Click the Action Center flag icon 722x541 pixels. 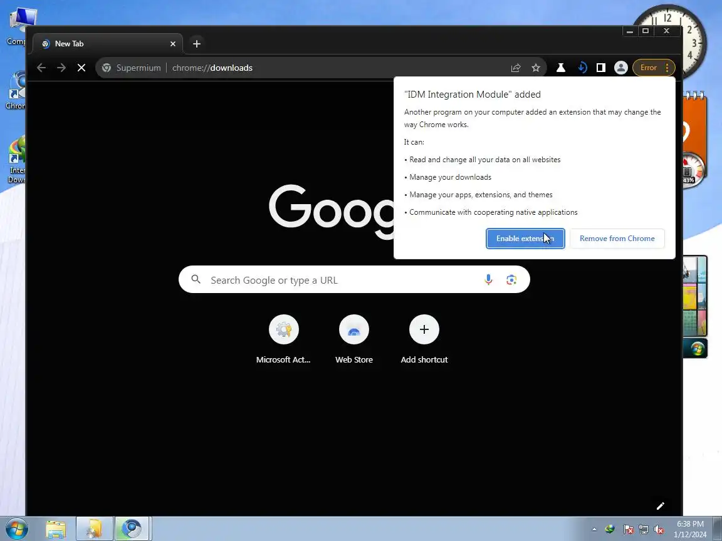pos(628,530)
